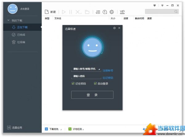Toggle the remember password (记住密码) checkbox
This screenshot has width=185, height=137.
(x=73, y=83)
